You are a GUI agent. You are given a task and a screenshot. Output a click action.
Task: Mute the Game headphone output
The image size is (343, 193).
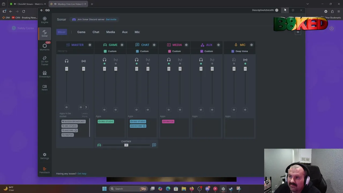pos(104,110)
